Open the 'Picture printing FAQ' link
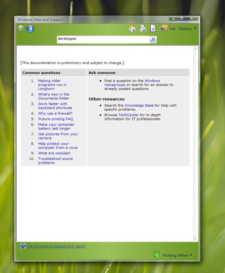This screenshot has width=225, height=273. click(55, 119)
